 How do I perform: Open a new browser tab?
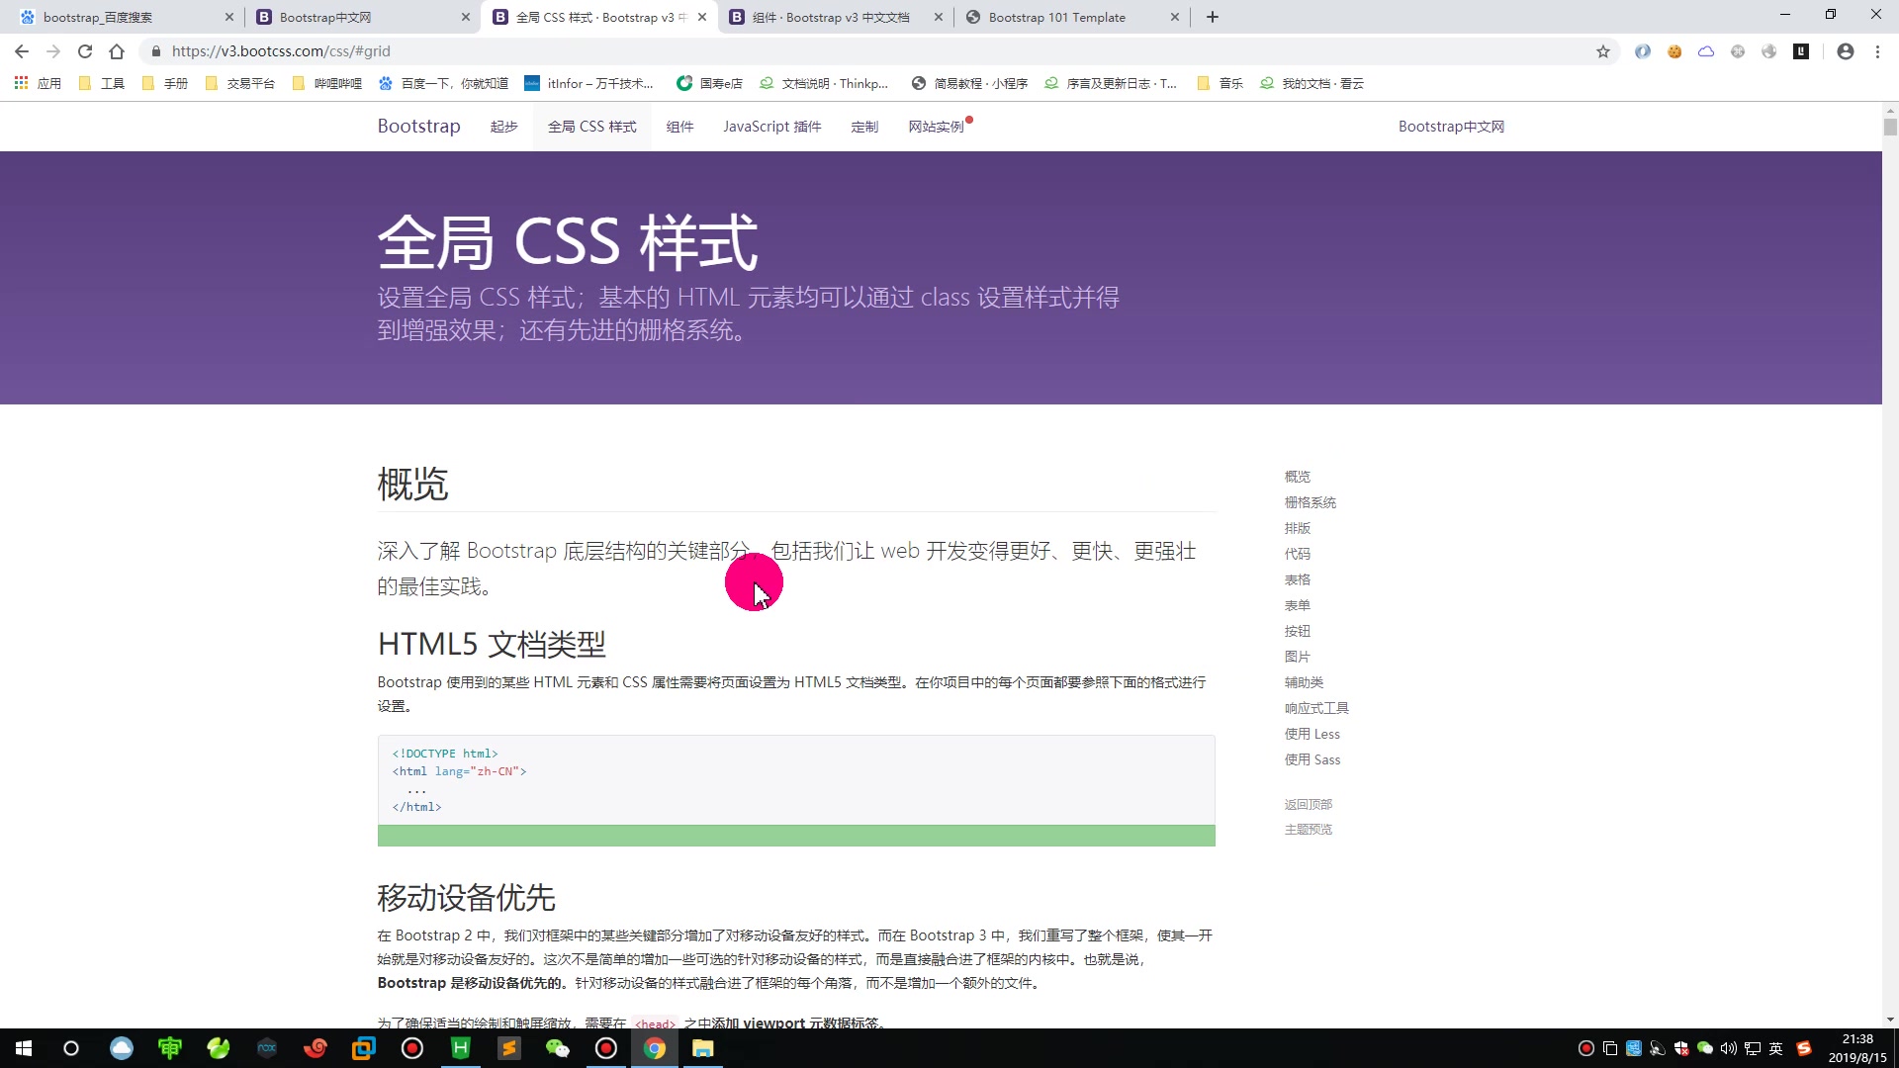point(1213,17)
